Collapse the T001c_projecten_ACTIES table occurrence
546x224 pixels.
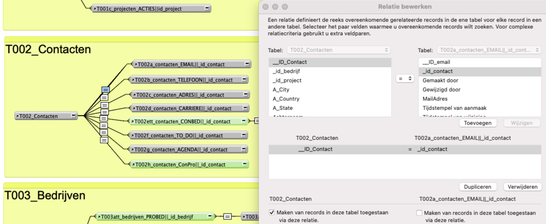coord(207,9)
